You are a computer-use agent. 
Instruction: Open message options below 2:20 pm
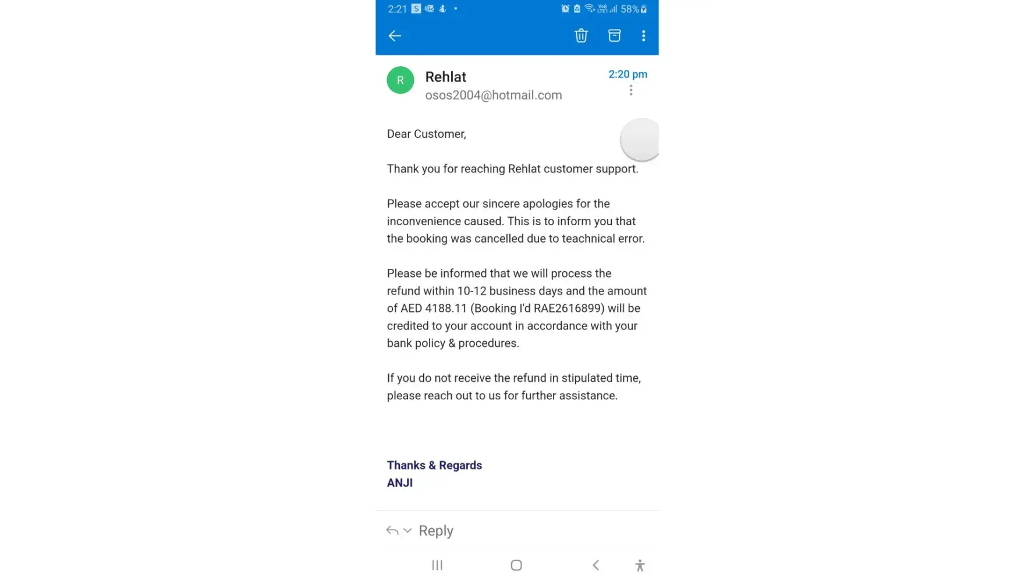(x=631, y=90)
